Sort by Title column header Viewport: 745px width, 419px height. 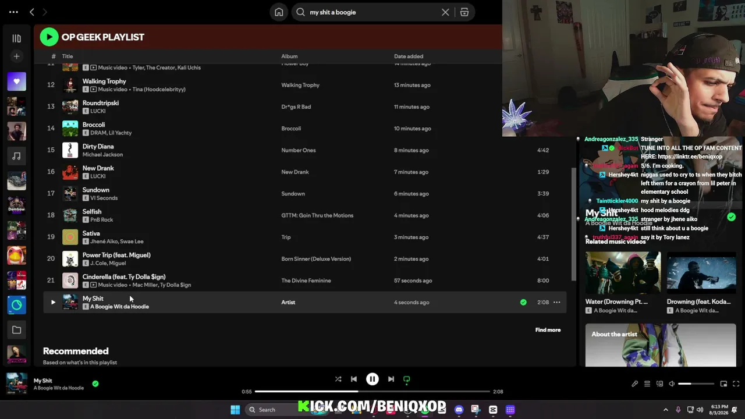coord(68,56)
